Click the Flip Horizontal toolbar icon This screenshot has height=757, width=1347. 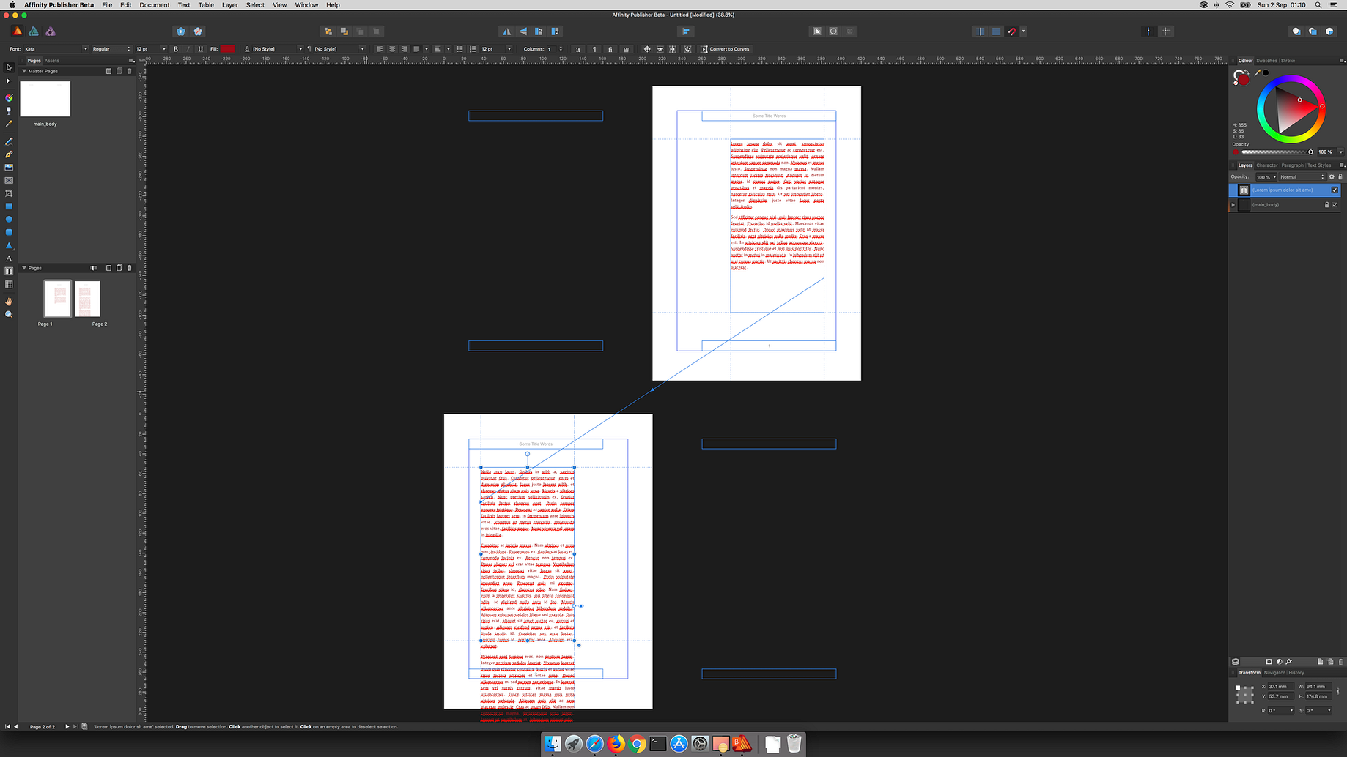[x=506, y=31]
